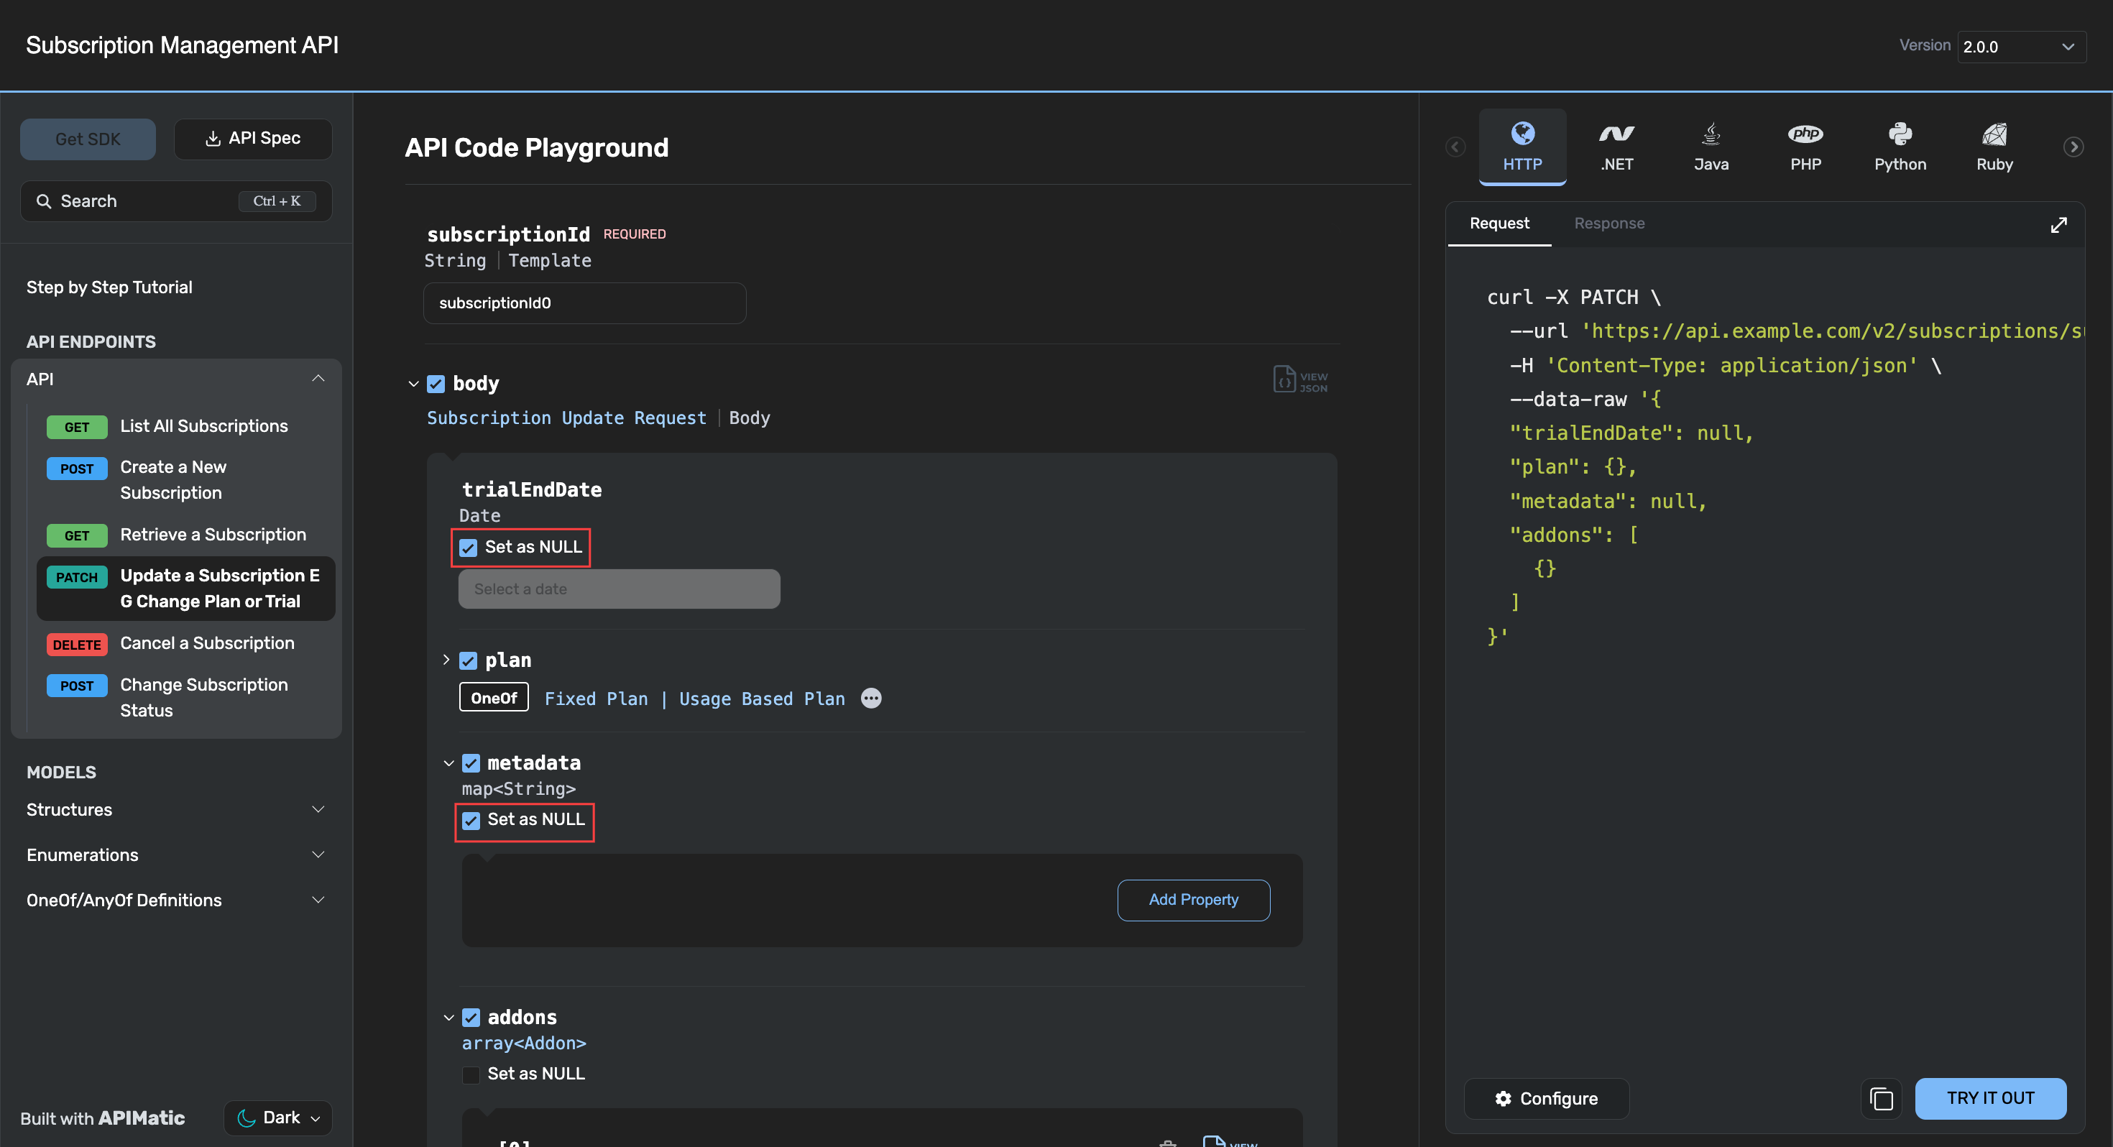Select the Ruby language icon
Screen dimensions: 2113x1147
pos(1994,133)
